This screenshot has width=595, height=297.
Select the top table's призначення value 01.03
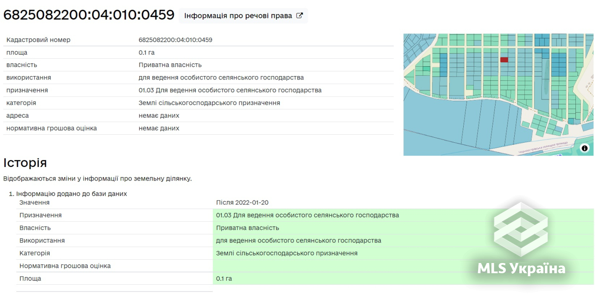[x=230, y=91]
